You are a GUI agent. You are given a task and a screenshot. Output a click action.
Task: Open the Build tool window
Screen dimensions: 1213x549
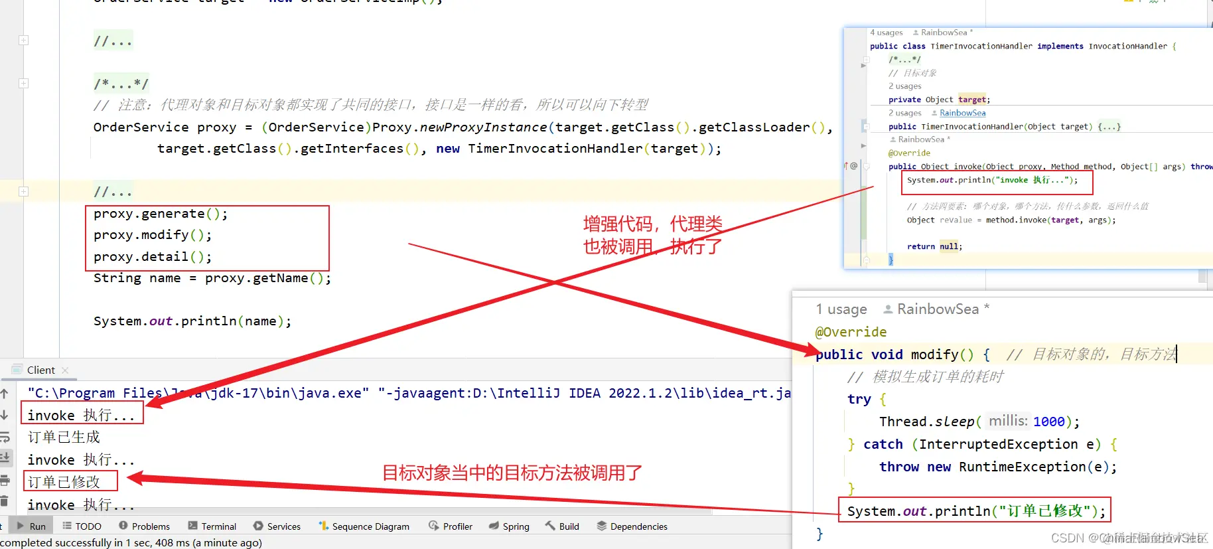[562, 526]
